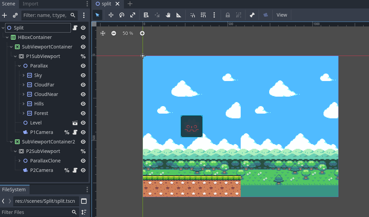Activate Rotate Mode in the toolbar
The width and height of the screenshot is (369, 217).
(x=122, y=15)
